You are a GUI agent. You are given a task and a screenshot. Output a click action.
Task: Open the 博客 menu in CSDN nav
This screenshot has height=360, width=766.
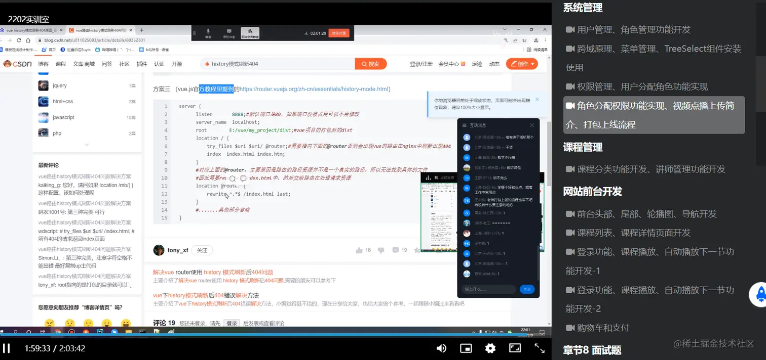pos(44,64)
